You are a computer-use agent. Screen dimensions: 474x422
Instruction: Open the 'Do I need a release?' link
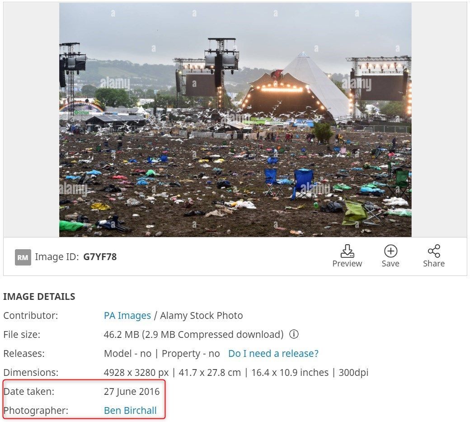[x=273, y=353]
